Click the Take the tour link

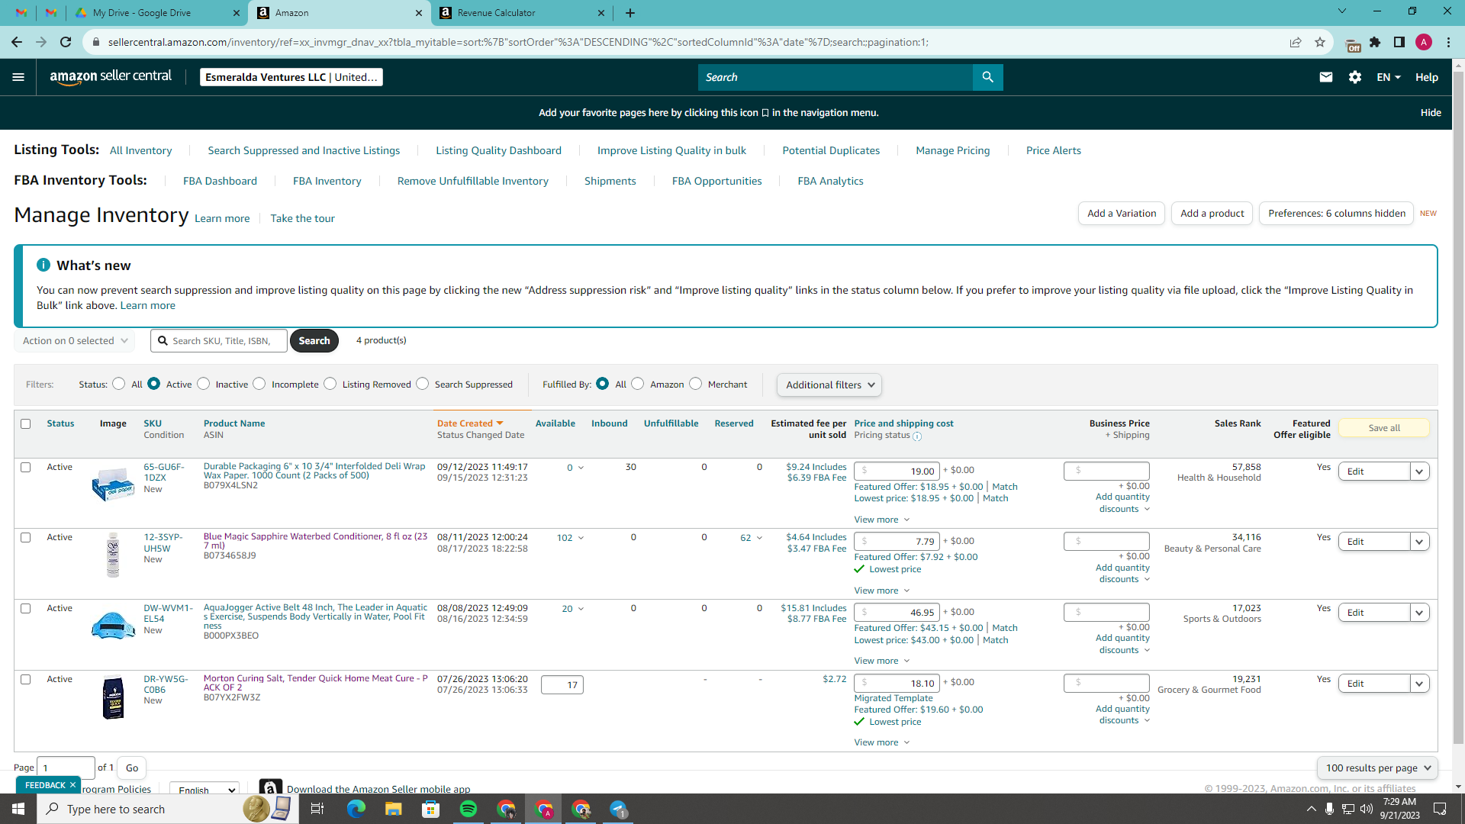[x=302, y=218]
